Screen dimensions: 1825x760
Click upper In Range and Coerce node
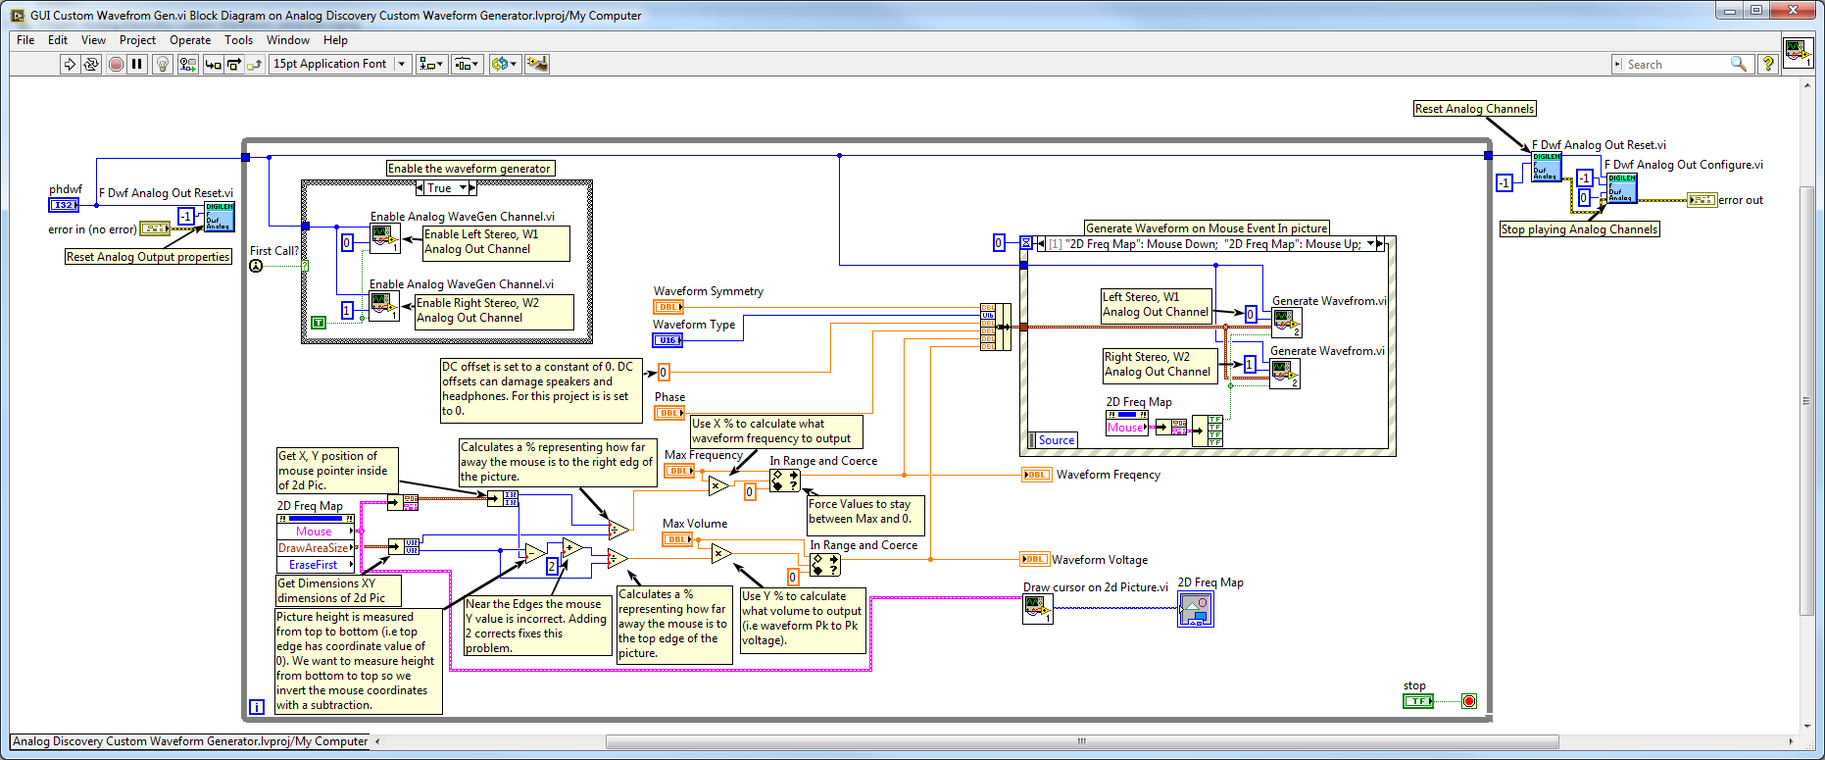[x=785, y=481]
